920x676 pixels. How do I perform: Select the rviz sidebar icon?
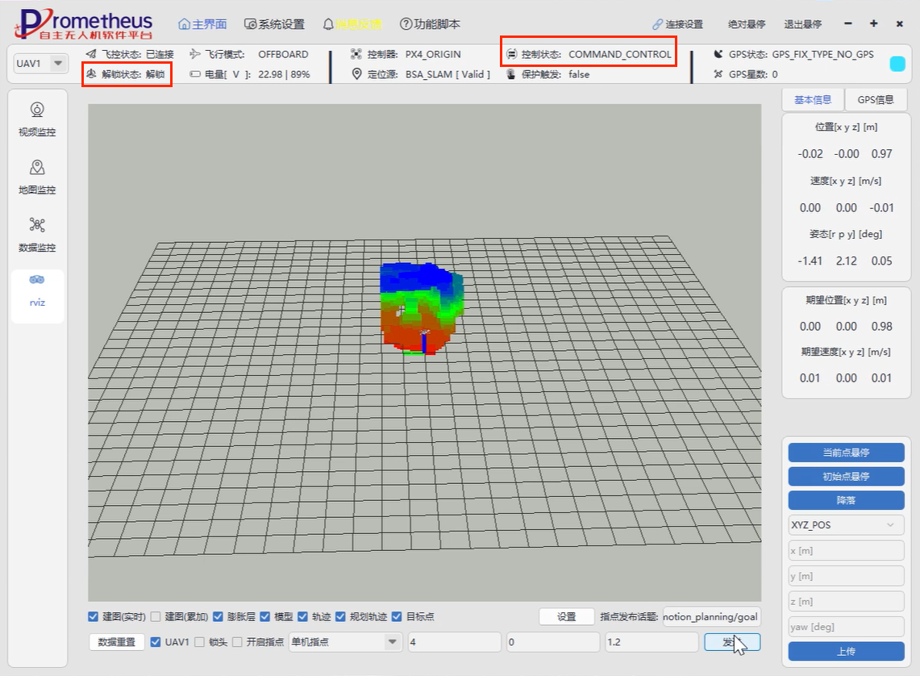pos(37,280)
